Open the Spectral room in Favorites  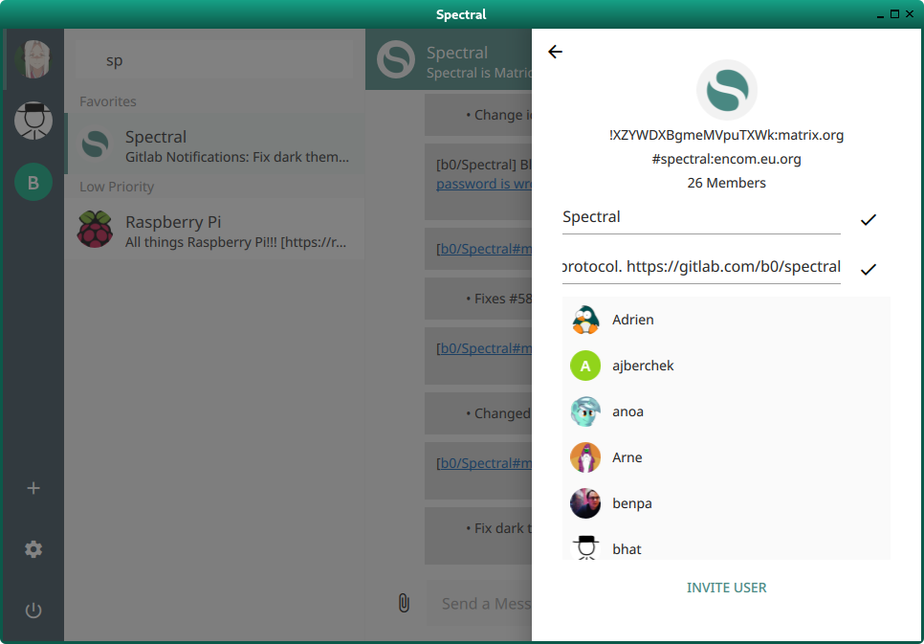(215, 145)
